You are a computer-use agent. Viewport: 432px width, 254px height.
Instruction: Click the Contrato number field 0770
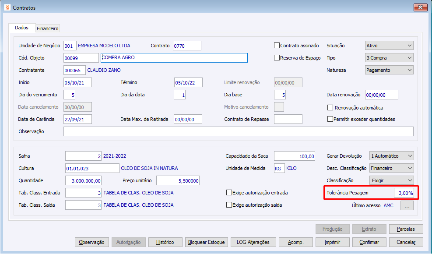click(187, 46)
